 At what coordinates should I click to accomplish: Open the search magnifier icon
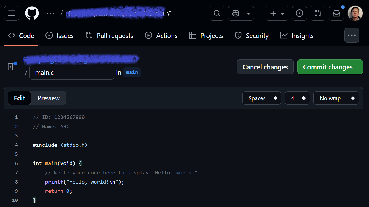click(x=217, y=13)
